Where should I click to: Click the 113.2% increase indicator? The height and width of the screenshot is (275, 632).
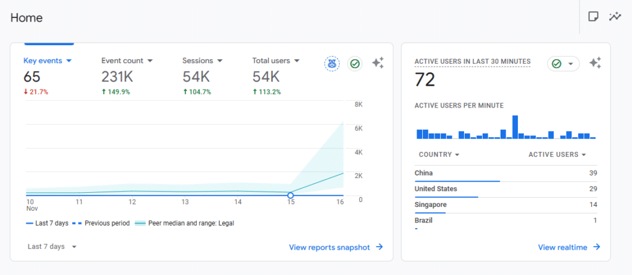pyautogui.click(x=267, y=92)
